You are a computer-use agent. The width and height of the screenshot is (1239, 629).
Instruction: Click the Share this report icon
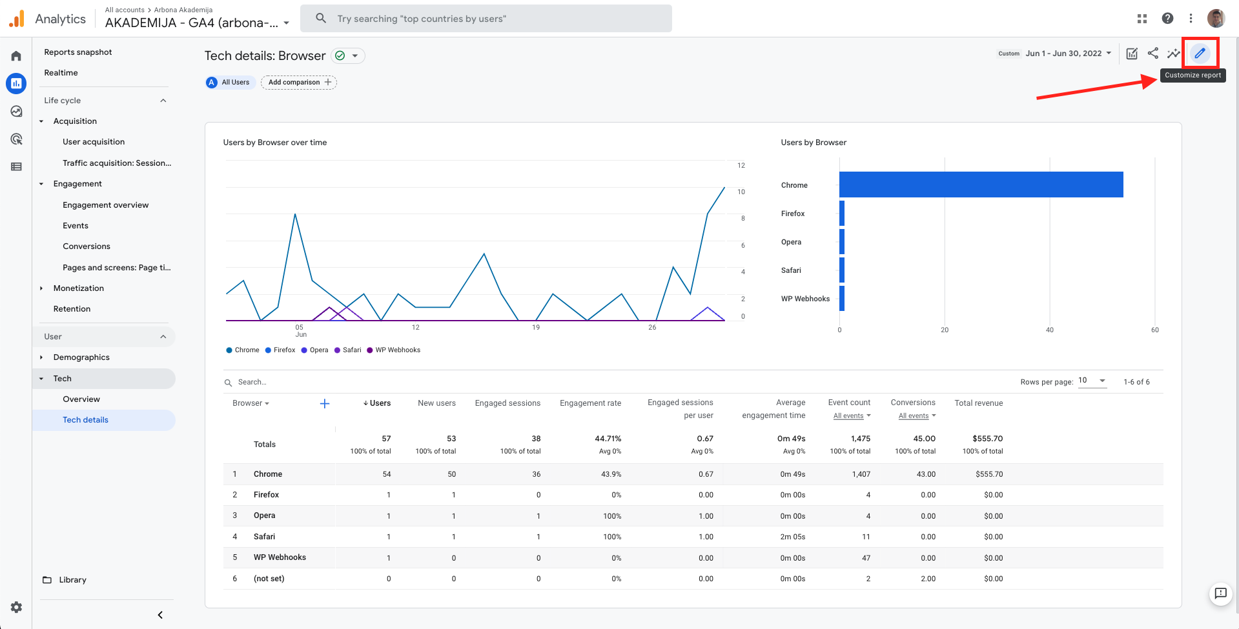[x=1152, y=53]
